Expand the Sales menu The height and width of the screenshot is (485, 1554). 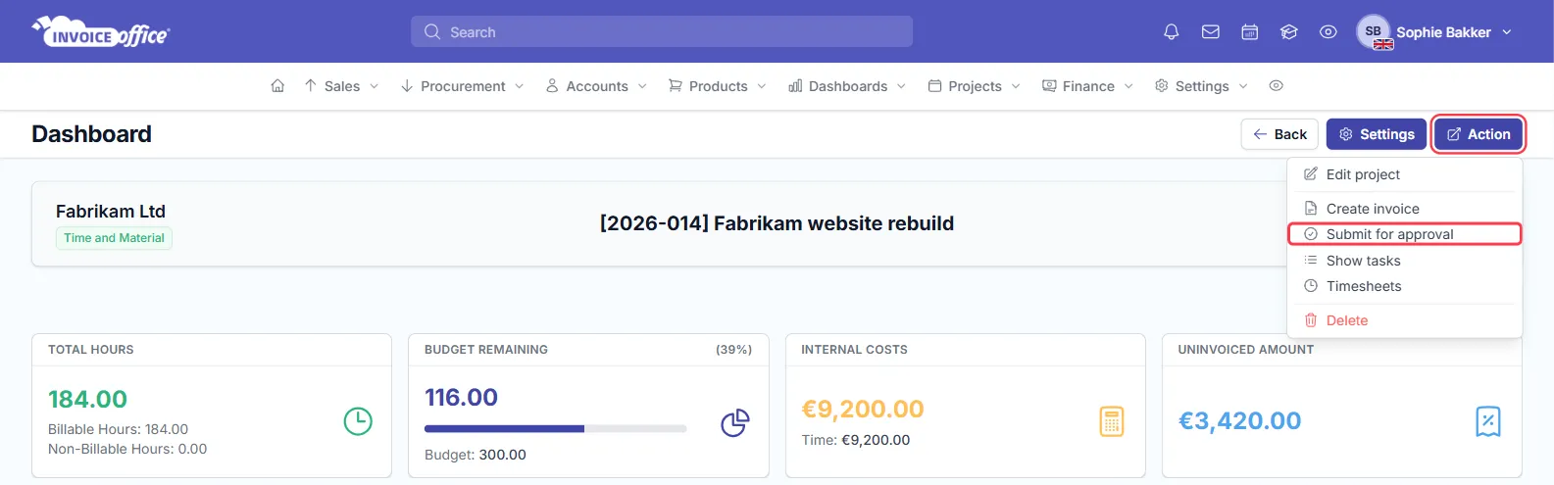click(341, 86)
